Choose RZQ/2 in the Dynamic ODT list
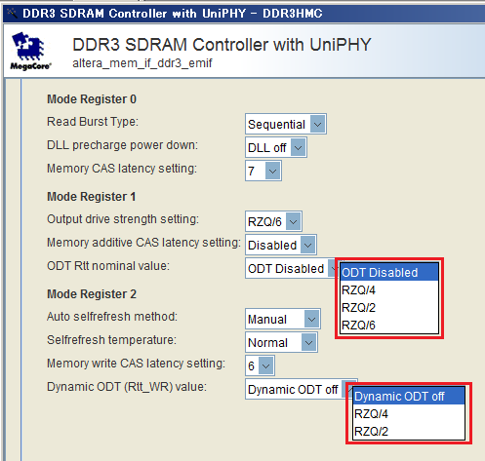This screenshot has height=461, width=485. 409,431
